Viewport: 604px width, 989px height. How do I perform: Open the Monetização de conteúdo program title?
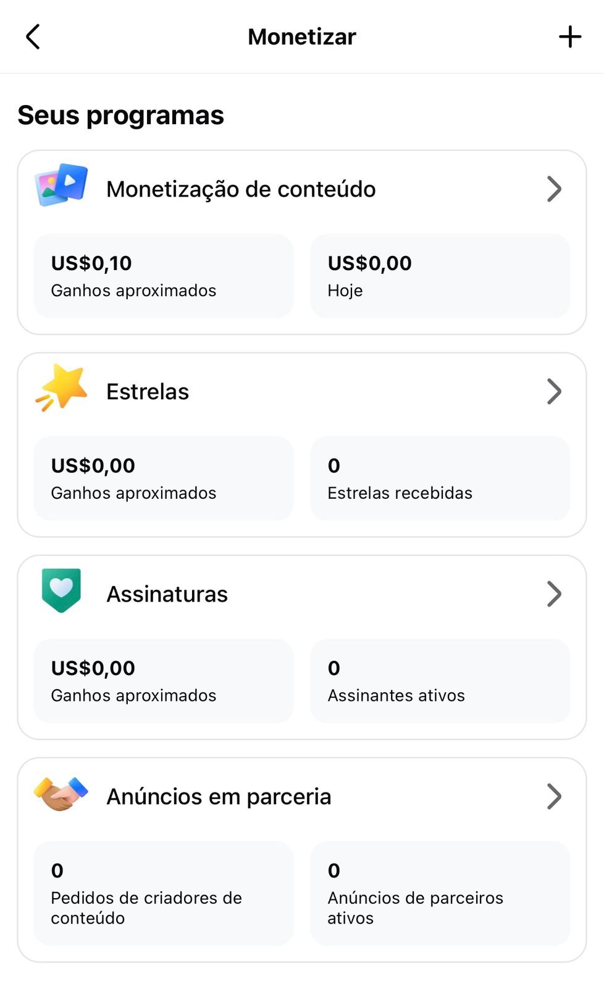click(x=241, y=189)
